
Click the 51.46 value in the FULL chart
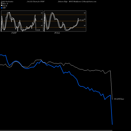(81, 20)
